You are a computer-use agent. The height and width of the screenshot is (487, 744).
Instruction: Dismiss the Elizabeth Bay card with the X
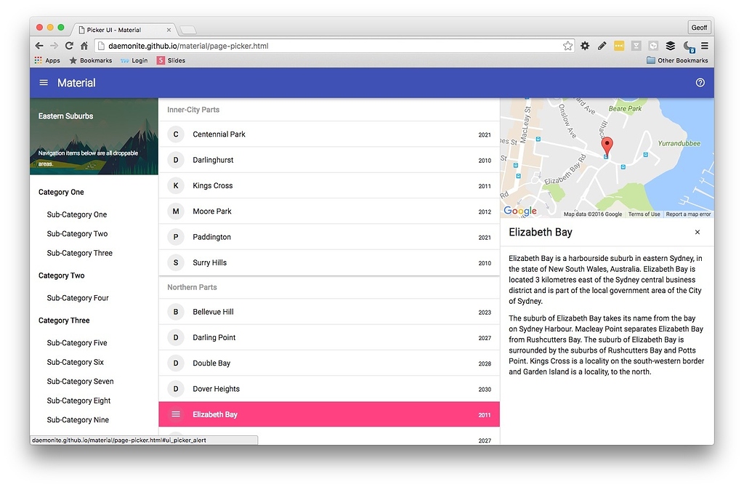697,232
